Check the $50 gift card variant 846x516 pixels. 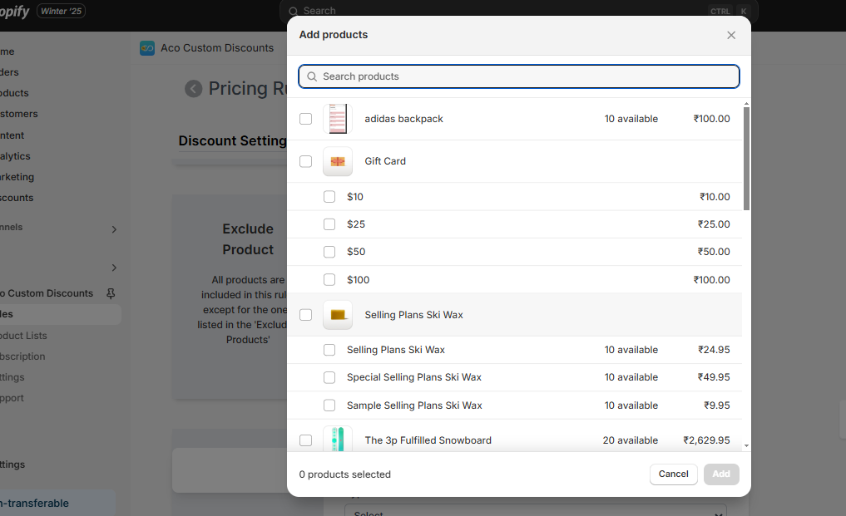coord(329,252)
